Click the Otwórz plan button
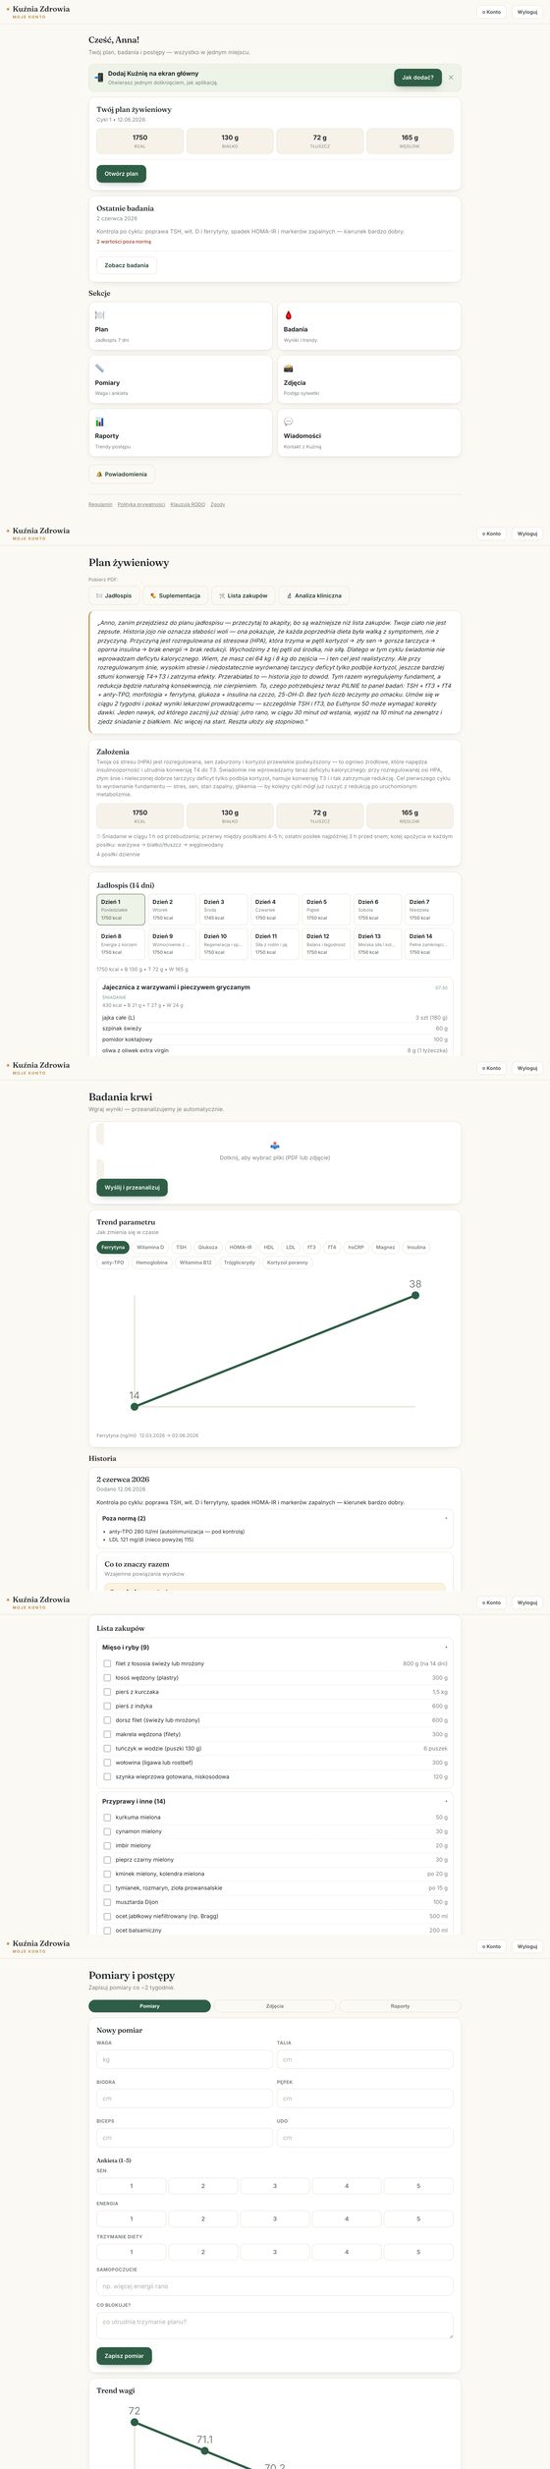550x2469 pixels. [x=122, y=174]
